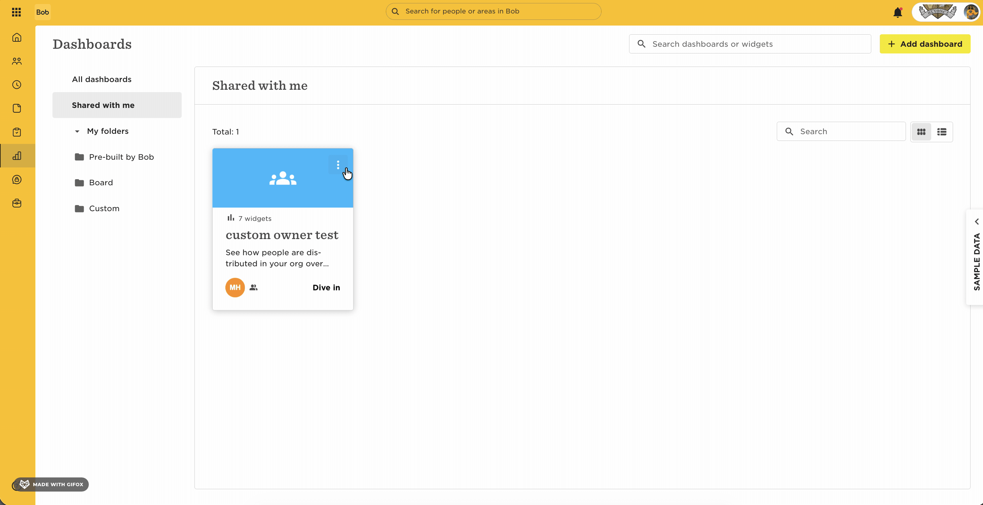Click Dive in on custom owner test
The image size is (983, 505).
[326, 287]
